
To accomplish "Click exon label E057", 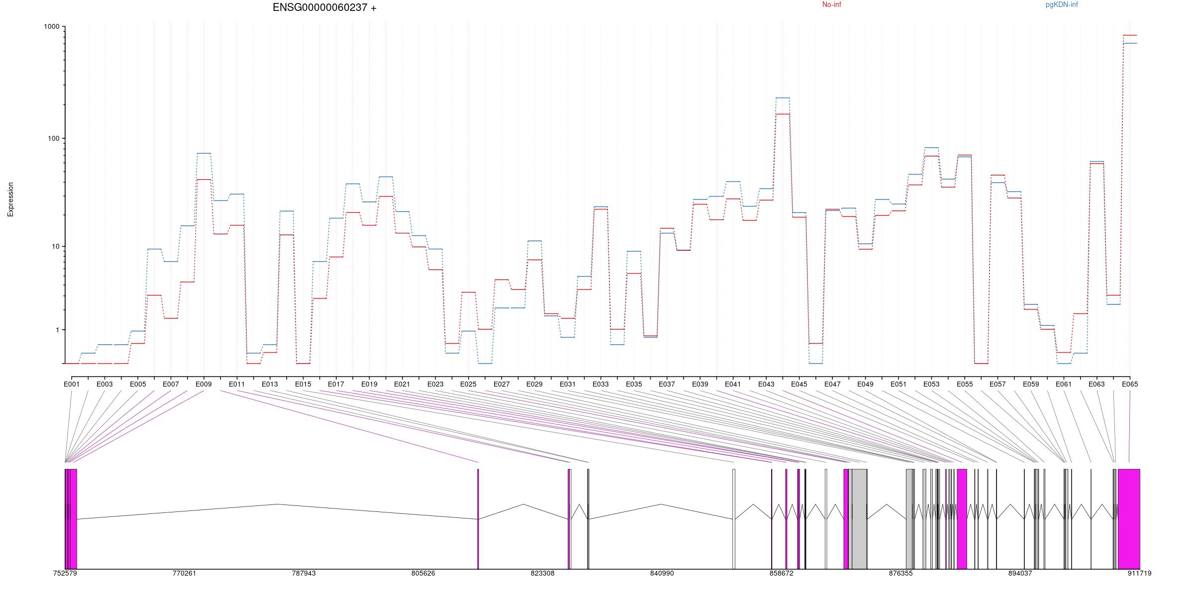I will pos(997,384).
